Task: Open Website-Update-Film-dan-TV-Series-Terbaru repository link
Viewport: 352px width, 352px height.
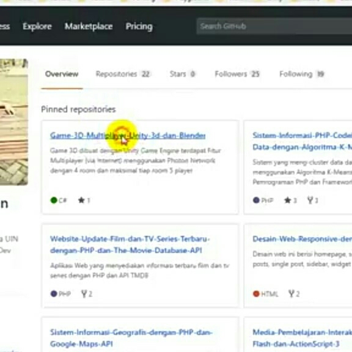Action: click(130, 244)
